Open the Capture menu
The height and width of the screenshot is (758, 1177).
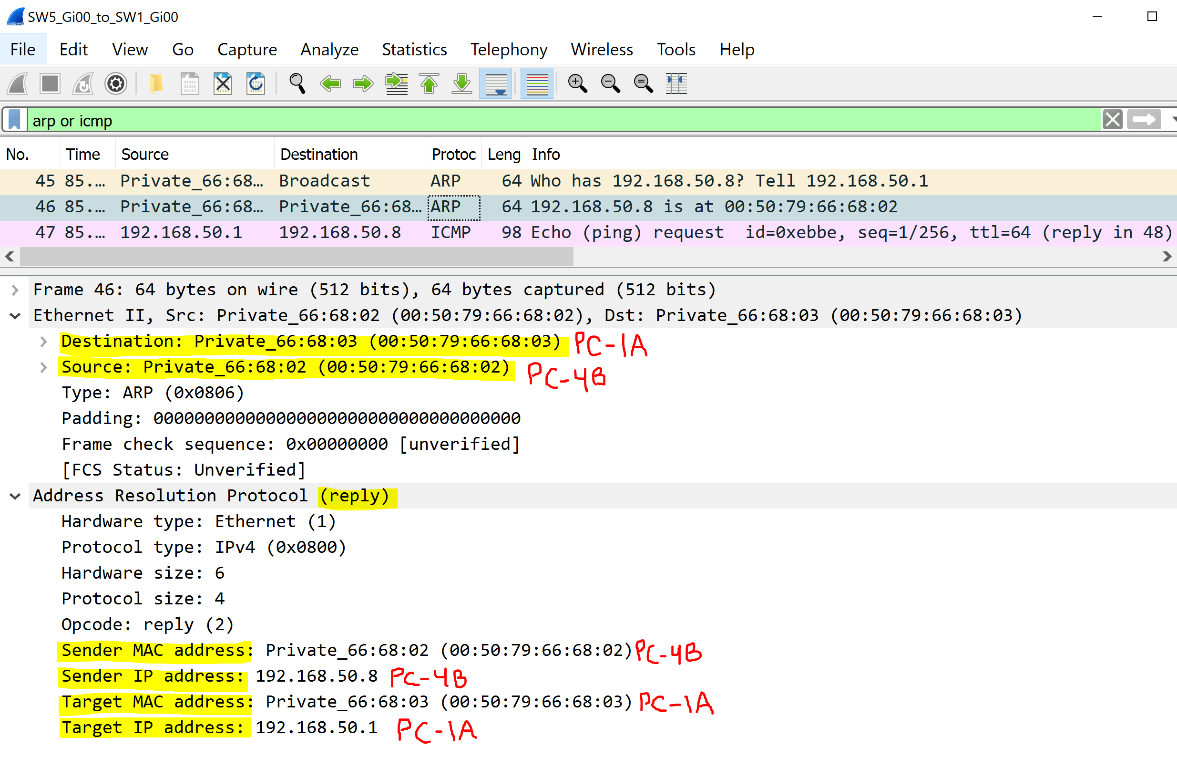pos(247,49)
